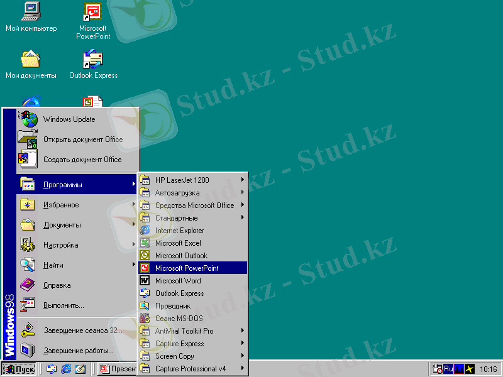Screen dimensions: 503x377
Task: Open Microsoft PowerPoint from the Programs menu
Action: pos(187,268)
